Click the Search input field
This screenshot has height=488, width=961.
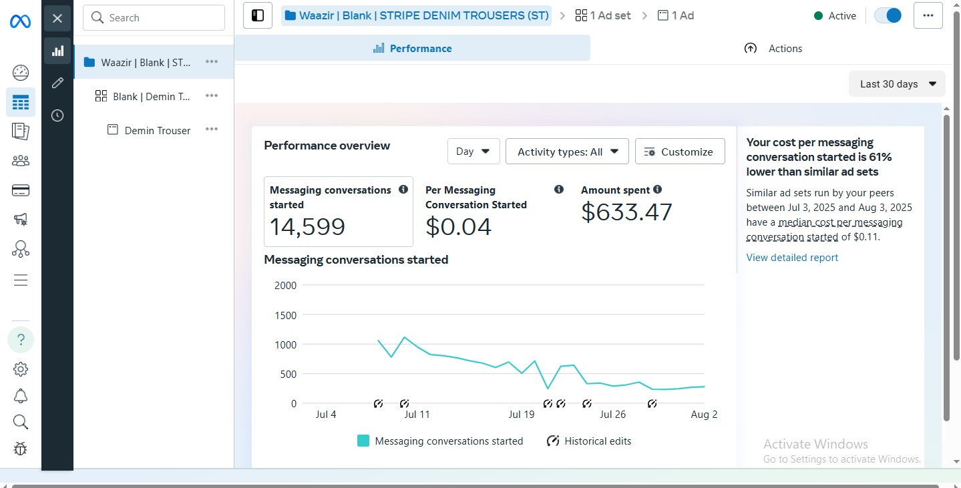click(154, 18)
